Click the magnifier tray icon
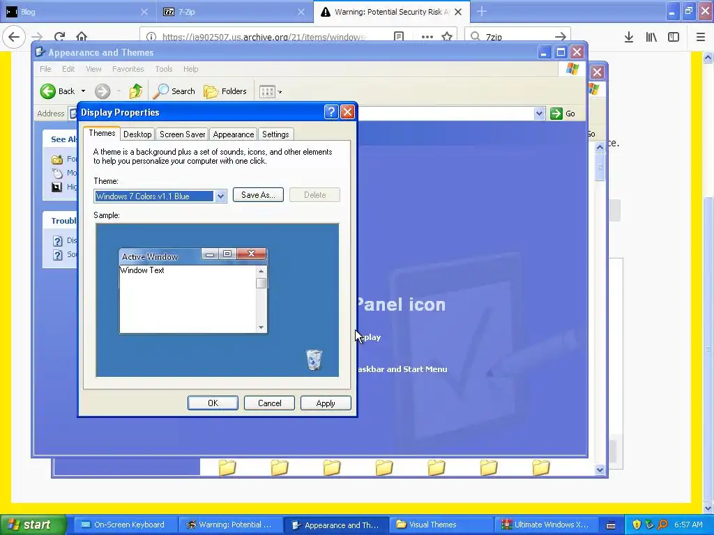Screen dimensions: 714x535 [x=662, y=525]
